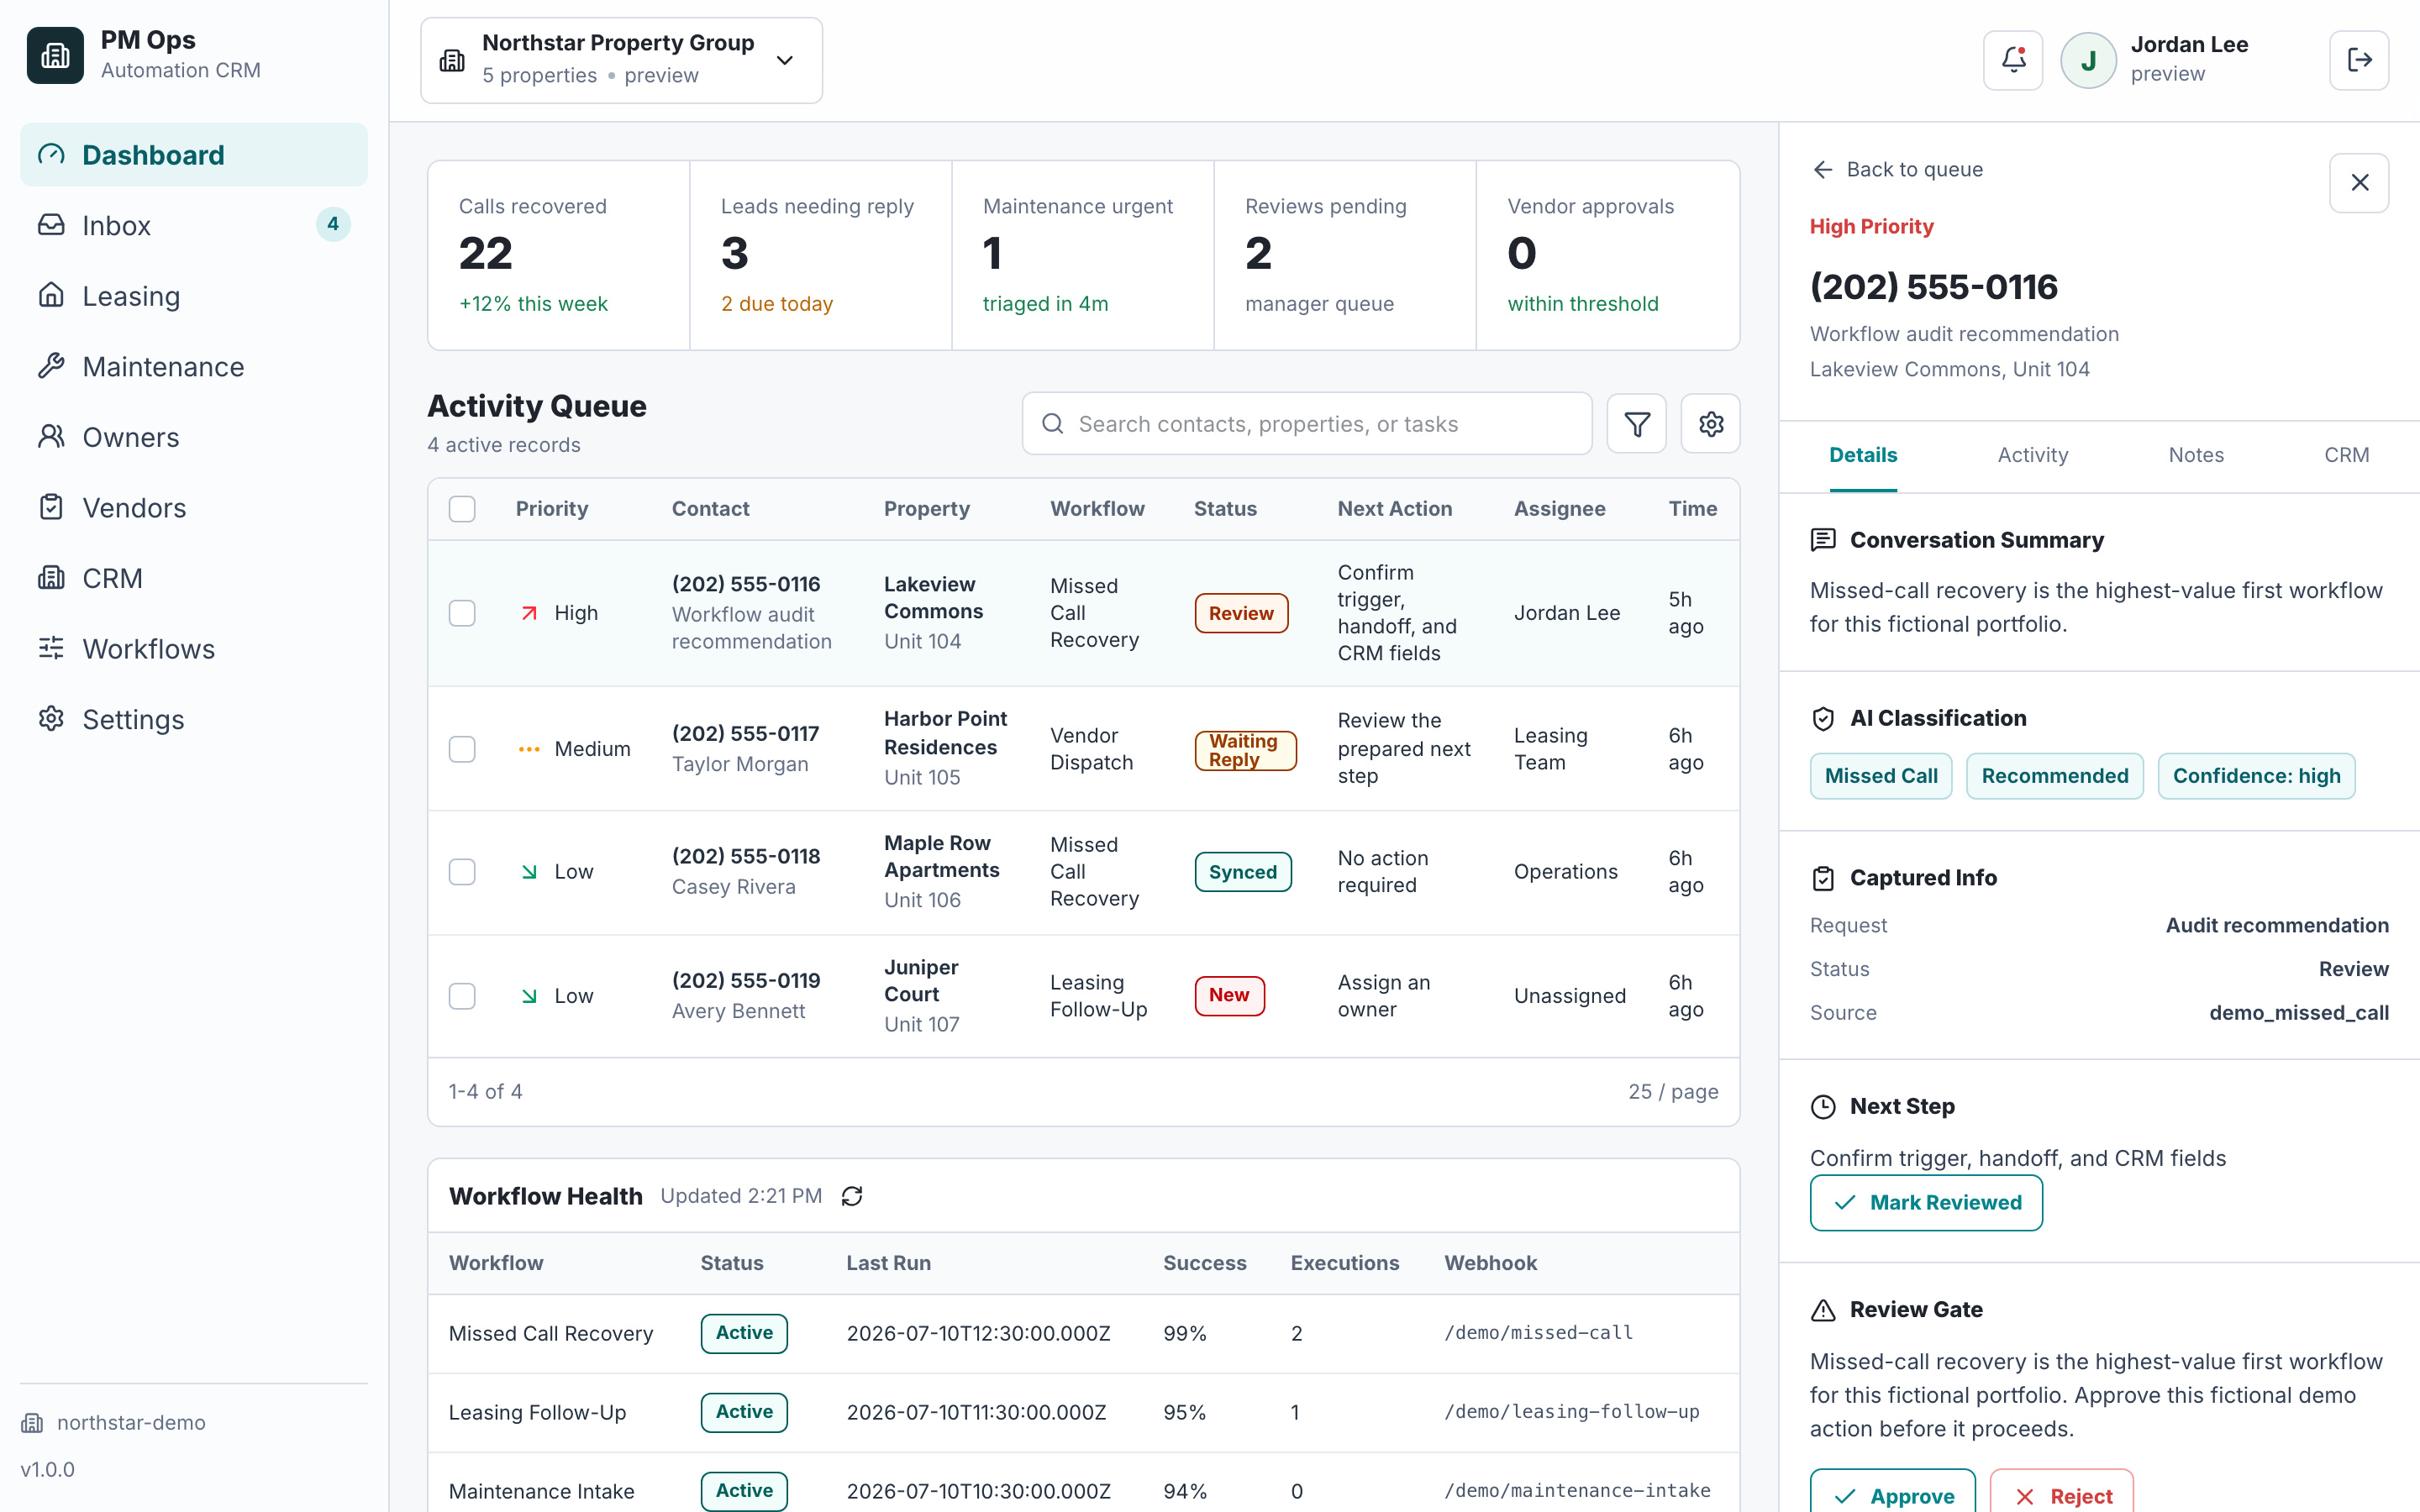Viewport: 2420px width, 1512px height.
Task: Open Inbox in sidebar
Action: [x=194, y=225]
